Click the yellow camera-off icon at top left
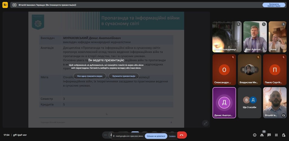Image resolution: width=289 pixels, height=141 pixels. (5, 5)
